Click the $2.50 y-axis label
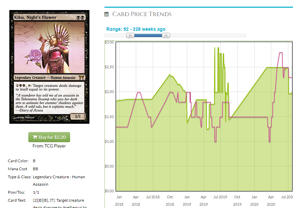Viewport: 293px width, 208px height. (x=109, y=67)
